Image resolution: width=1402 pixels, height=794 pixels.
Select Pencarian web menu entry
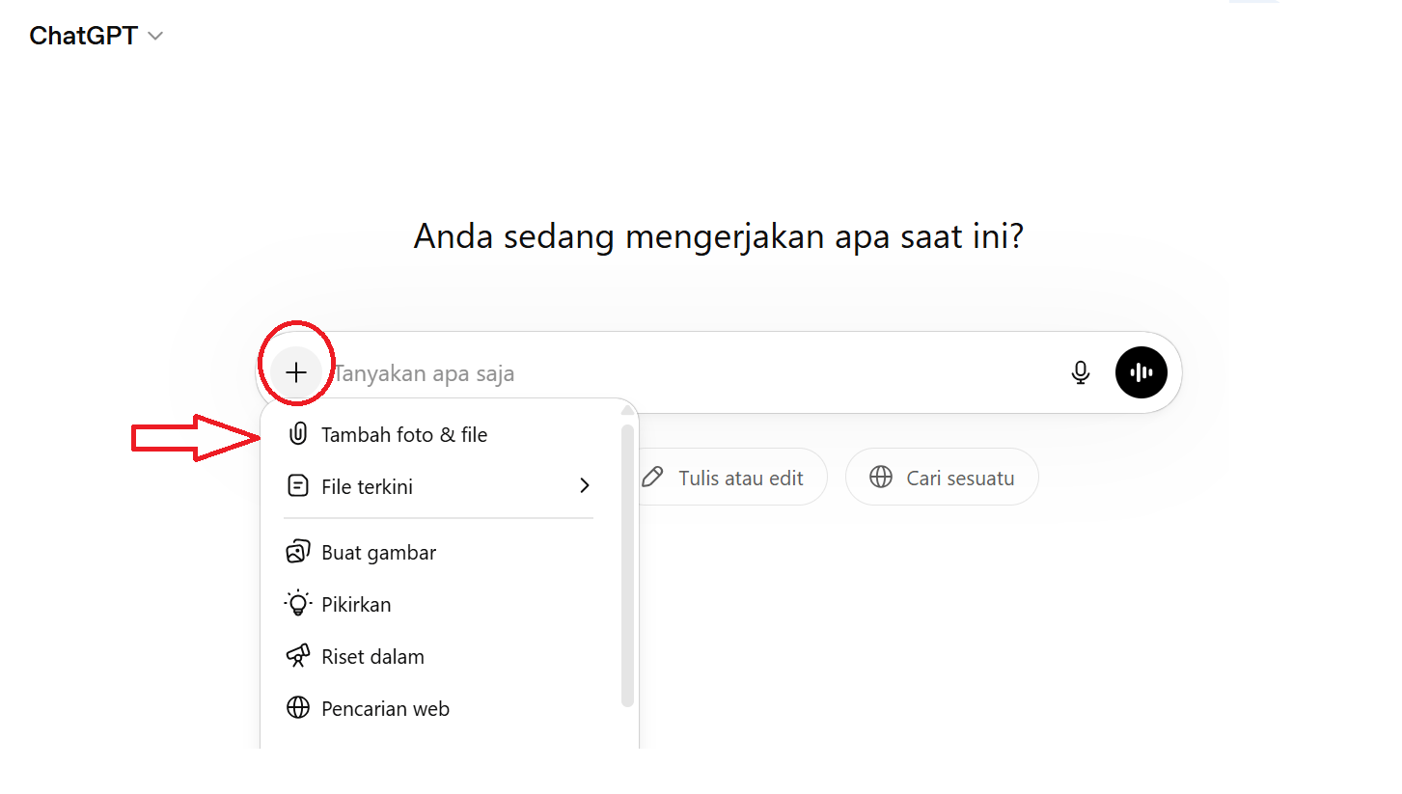[439, 708]
